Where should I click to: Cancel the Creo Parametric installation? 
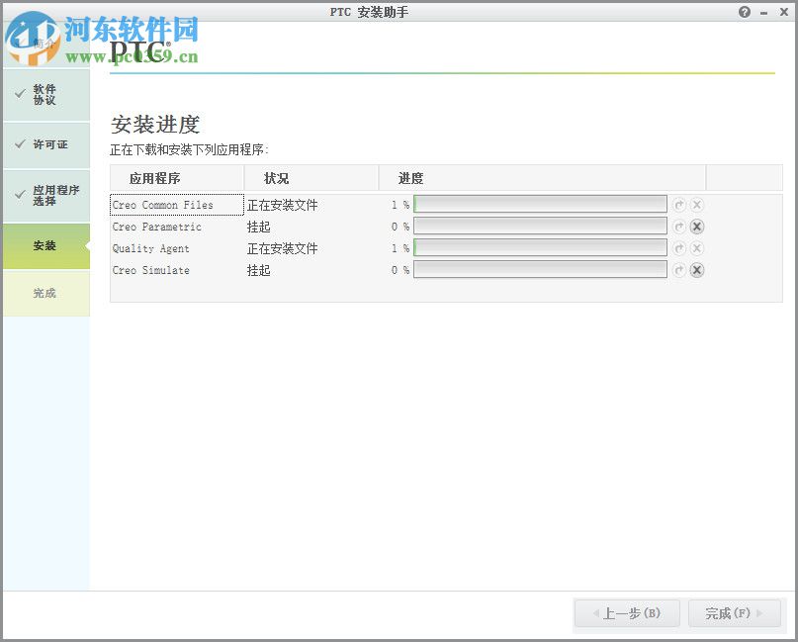click(697, 227)
